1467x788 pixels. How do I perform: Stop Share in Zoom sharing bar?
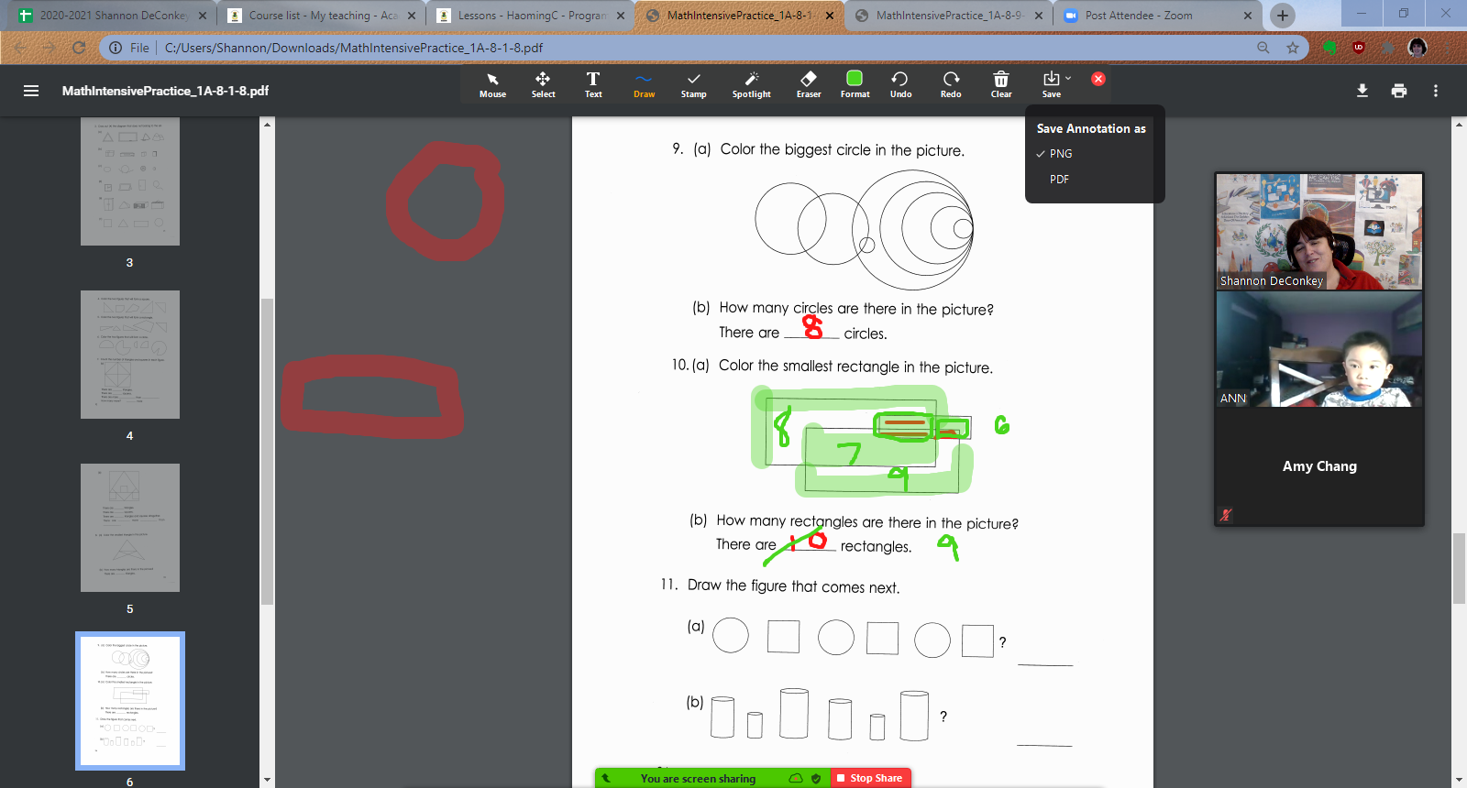(870, 778)
